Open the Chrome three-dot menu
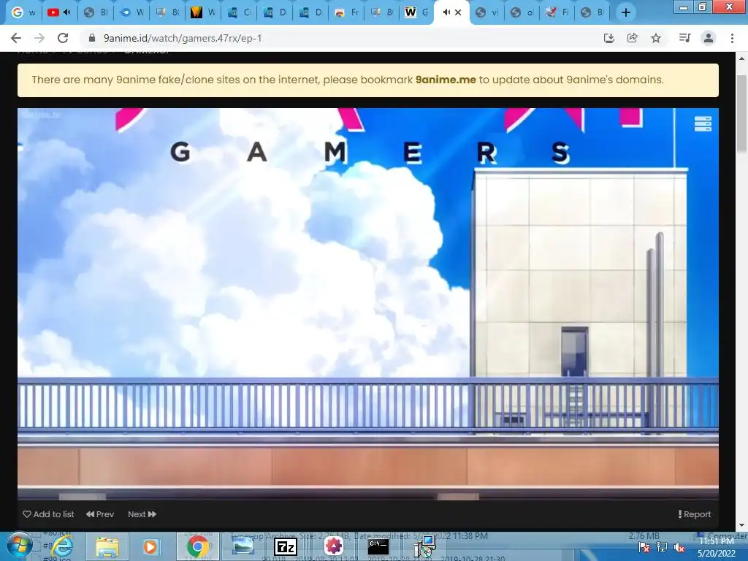The image size is (748, 561). coord(732,38)
